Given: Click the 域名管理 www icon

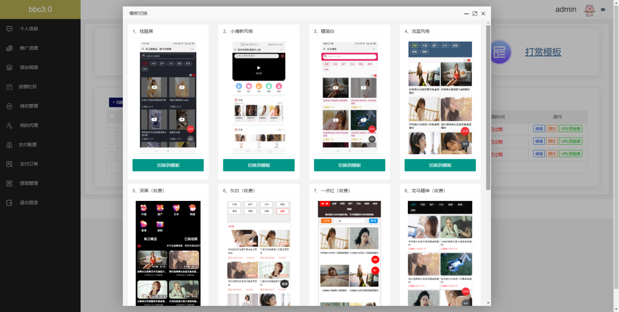Looking at the screenshot, I should coord(10,106).
